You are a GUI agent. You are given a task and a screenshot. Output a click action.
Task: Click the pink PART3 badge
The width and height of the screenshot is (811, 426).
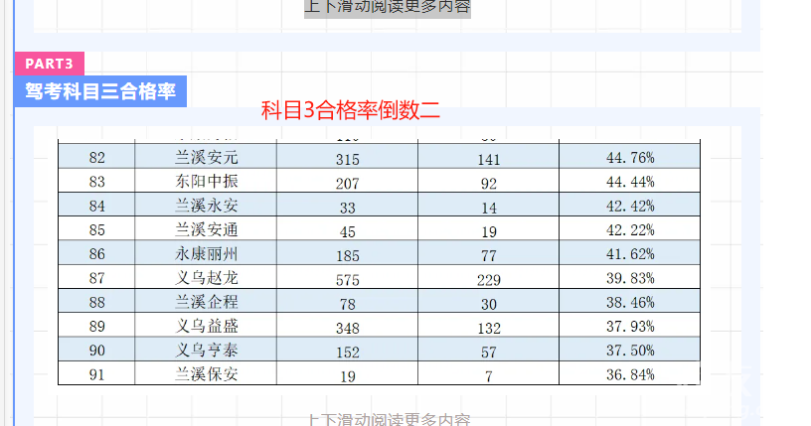49,64
